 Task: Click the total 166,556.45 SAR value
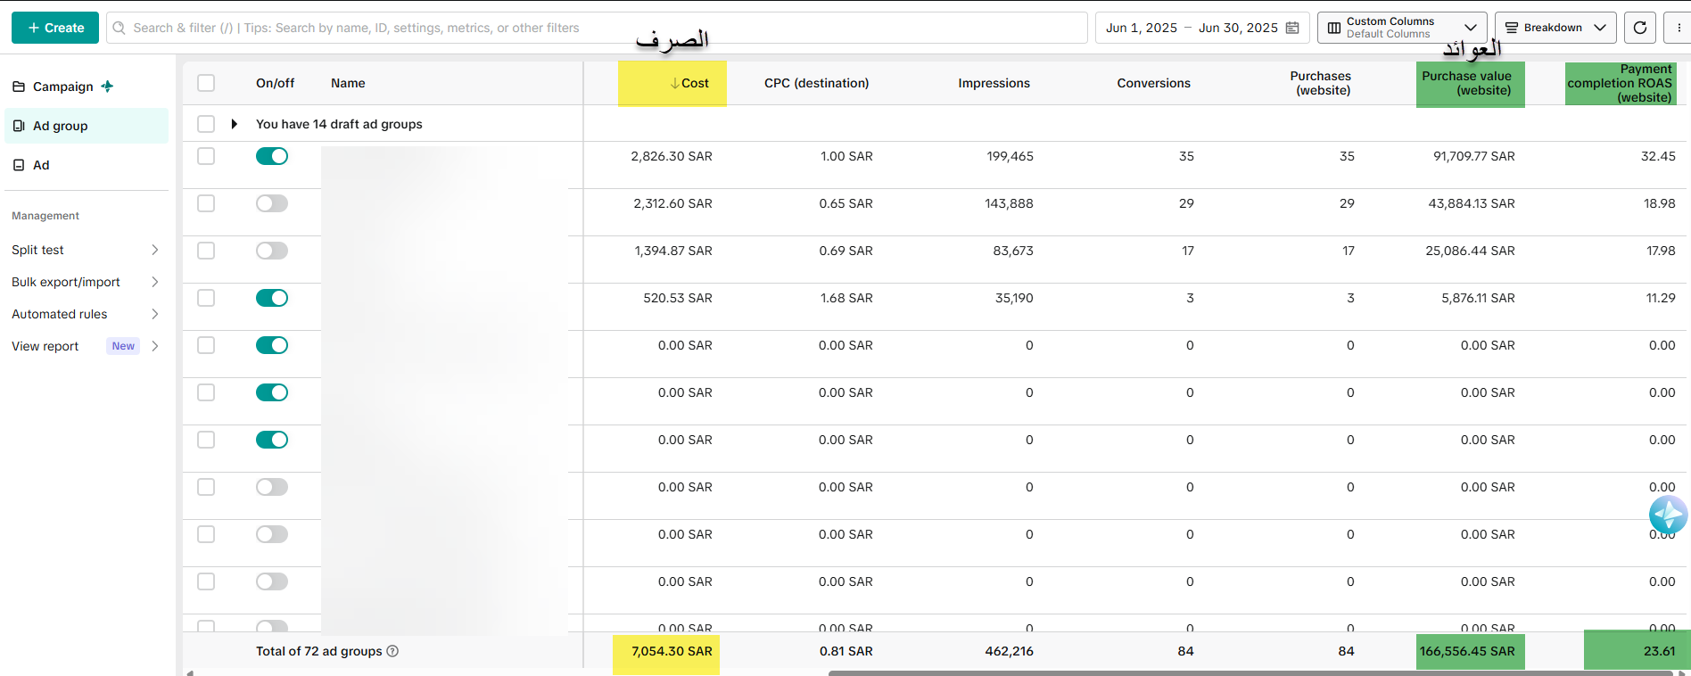[1467, 651]
